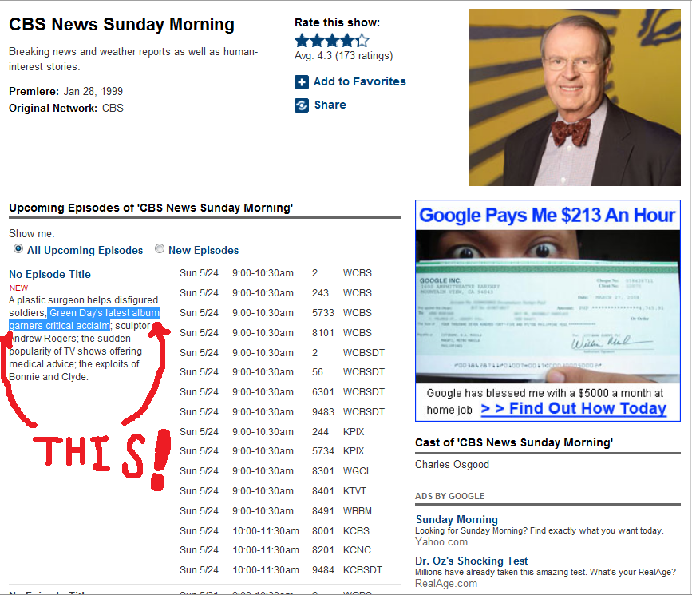
Task: Open the 'Sunday Morning' Google ad link
Action: click(456, 519)
